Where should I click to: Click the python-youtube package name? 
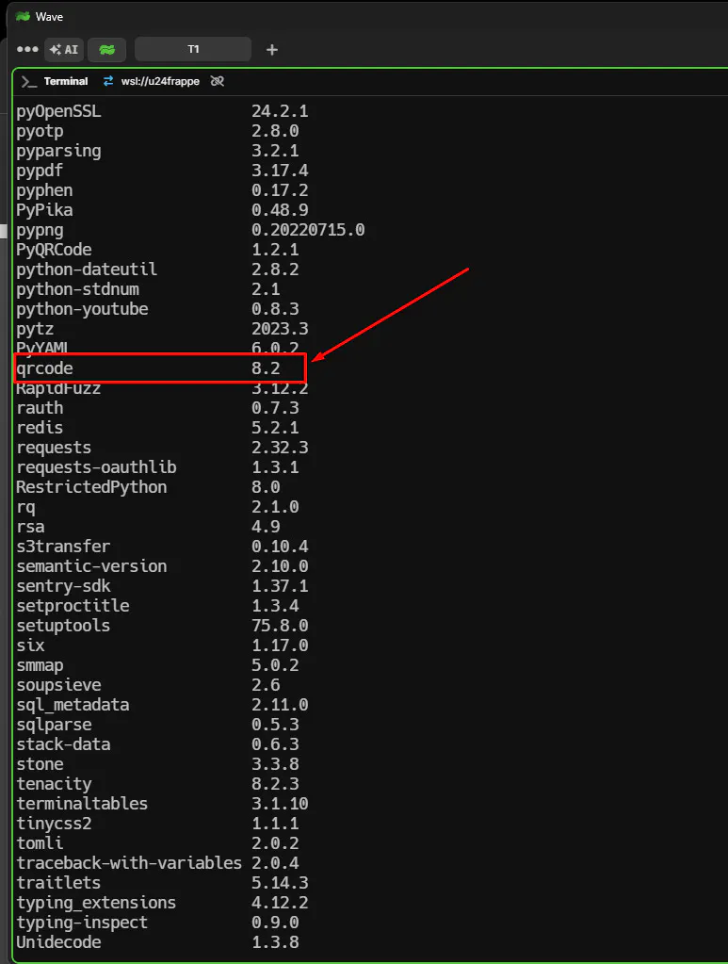82,309
